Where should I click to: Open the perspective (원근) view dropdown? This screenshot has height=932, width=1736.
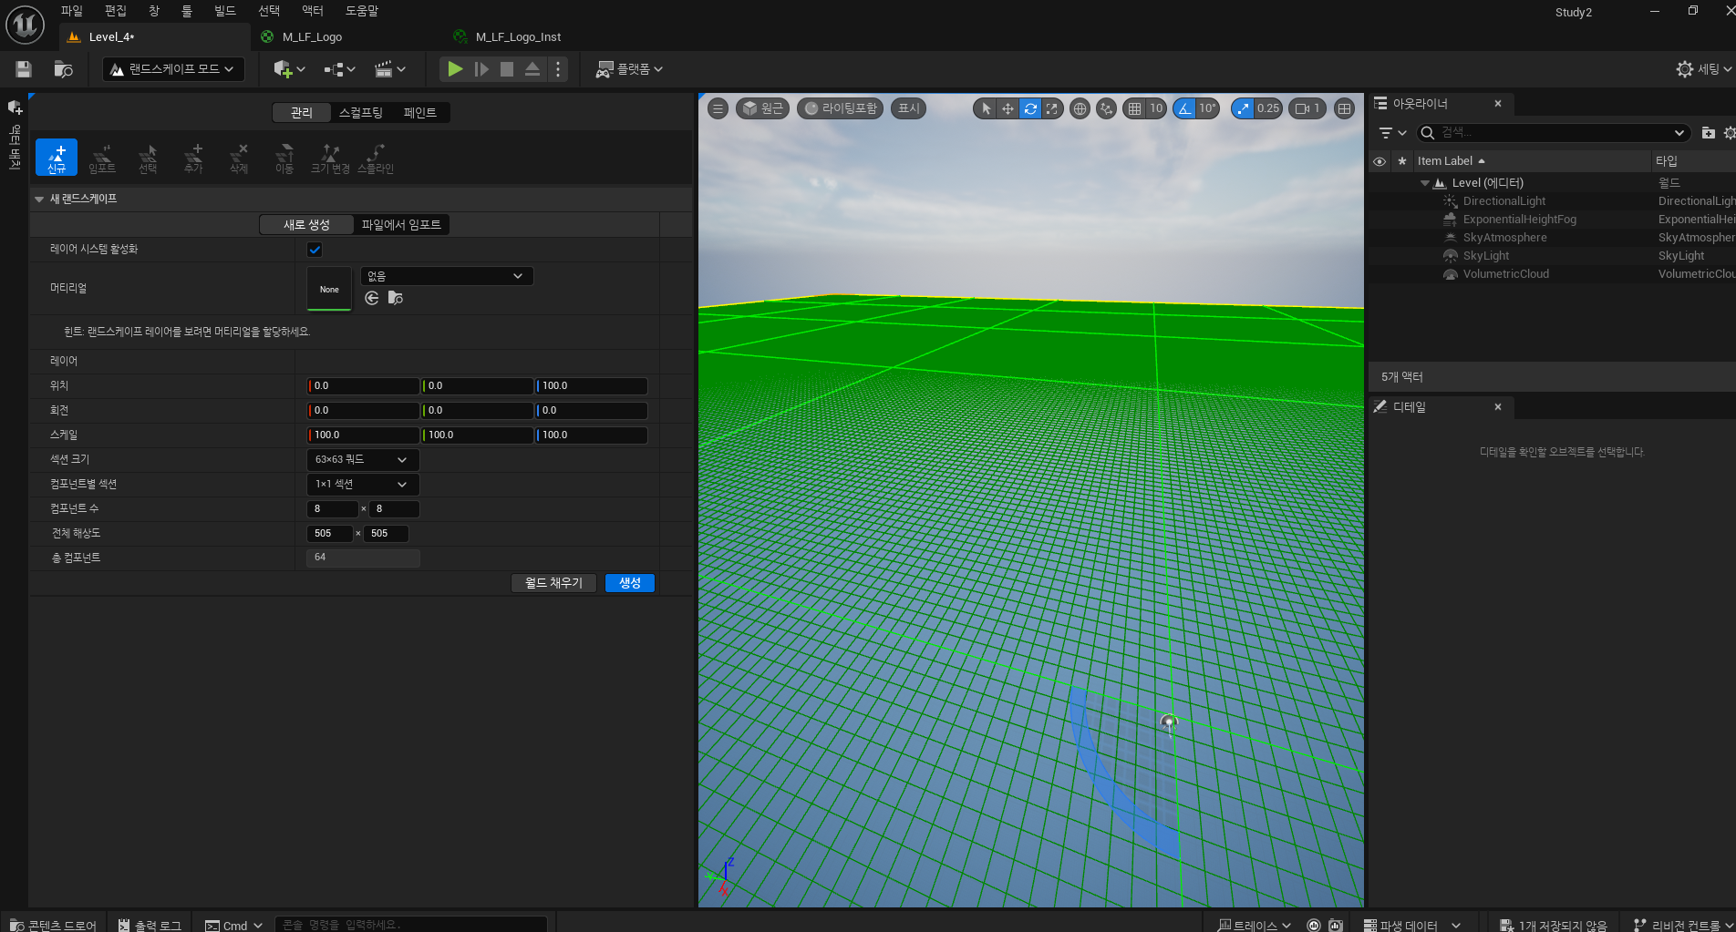(762, 108)
